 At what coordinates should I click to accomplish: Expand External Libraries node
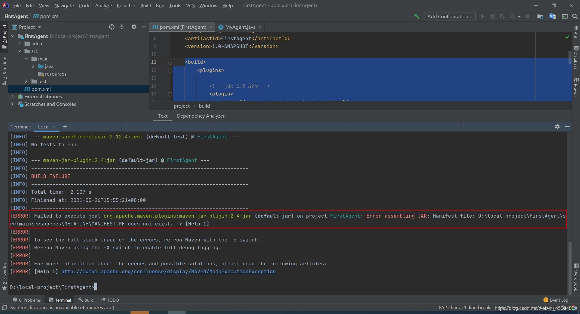pyautogui.click(x=12, y=96)
